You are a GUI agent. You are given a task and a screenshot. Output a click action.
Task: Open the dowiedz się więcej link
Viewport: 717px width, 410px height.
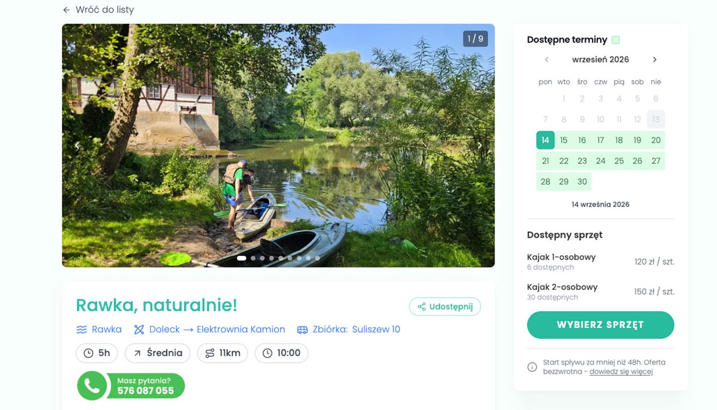pos(621,372)
